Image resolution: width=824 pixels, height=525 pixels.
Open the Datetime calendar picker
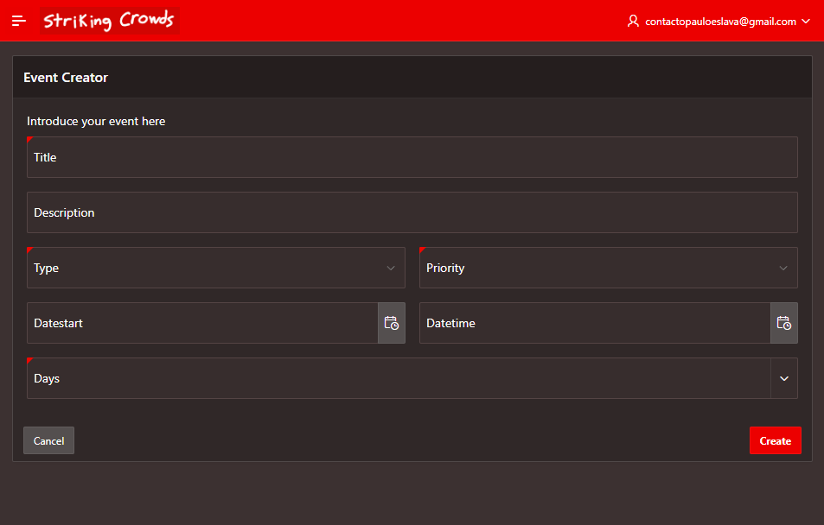(784, 323)
